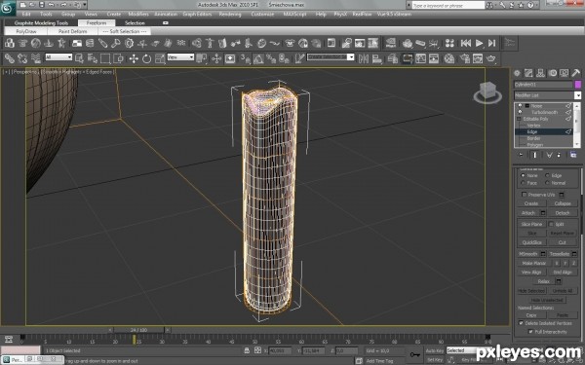Select the Edge constraint radio button

[x=547, y=175]
